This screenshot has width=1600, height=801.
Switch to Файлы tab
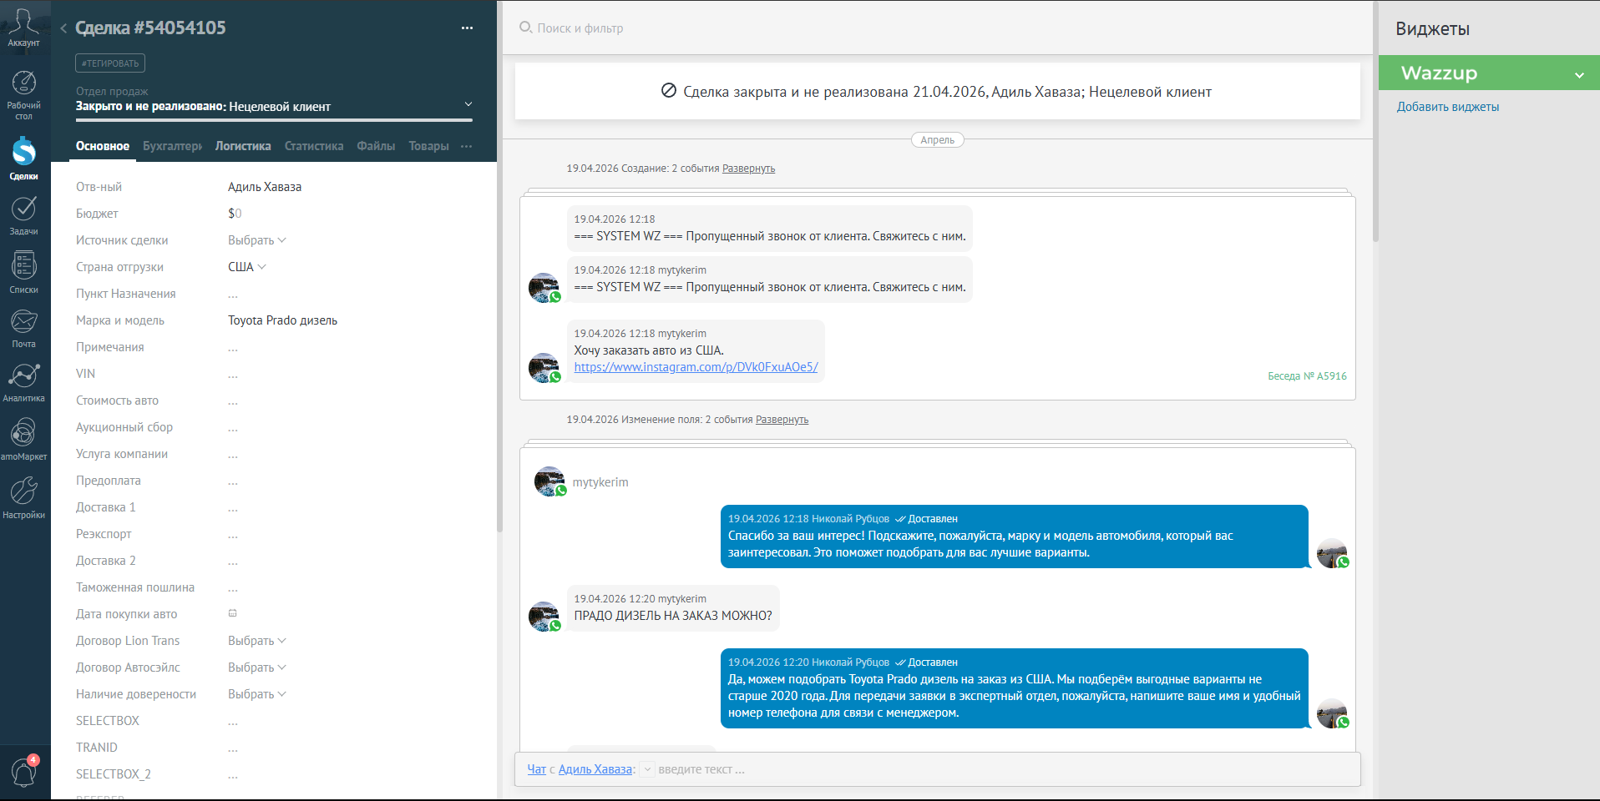click(376, 146)
